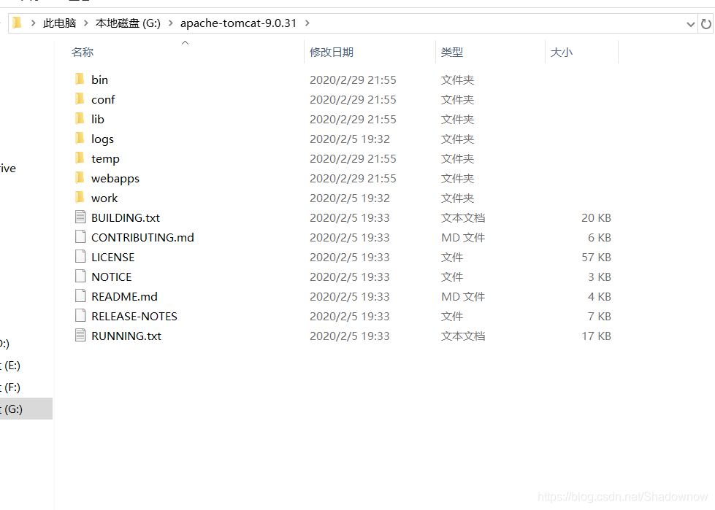This screenshot has height=510, width=715.
Task: Click the 文件夹 type of the bin folder
Action: coord(457,80)
